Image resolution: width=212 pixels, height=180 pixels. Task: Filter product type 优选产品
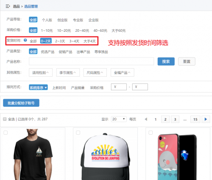(47, 52)
